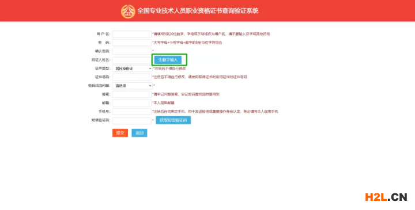The image size is (415, 210).
Task: Click the 持证人姓名 input field
Action: click(132, 60)
